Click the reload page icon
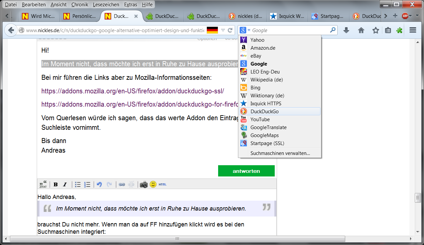 click(230, 30)
